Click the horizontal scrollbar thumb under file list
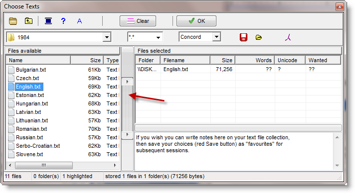355x193 pixels. coord(44,166)
